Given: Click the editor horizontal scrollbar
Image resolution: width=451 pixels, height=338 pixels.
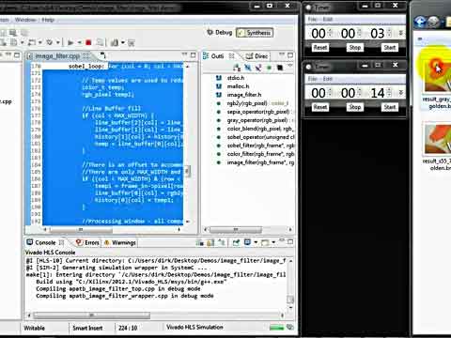Looking at the screenshot, I should click(113, 230).
